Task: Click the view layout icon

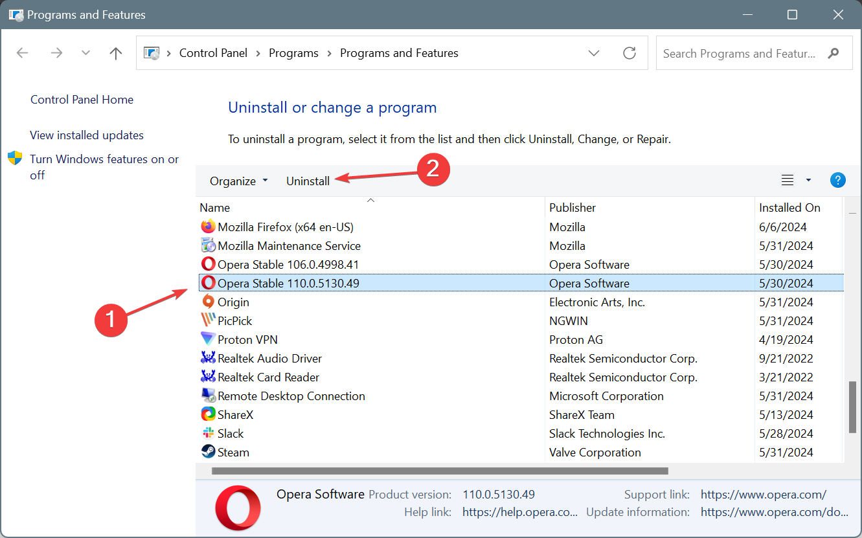Action: 788,181
